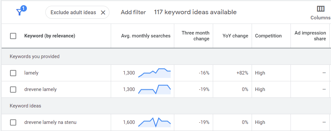The image size is (331, 131).
Task: Sort by YoY change column header
Action: 235,36
